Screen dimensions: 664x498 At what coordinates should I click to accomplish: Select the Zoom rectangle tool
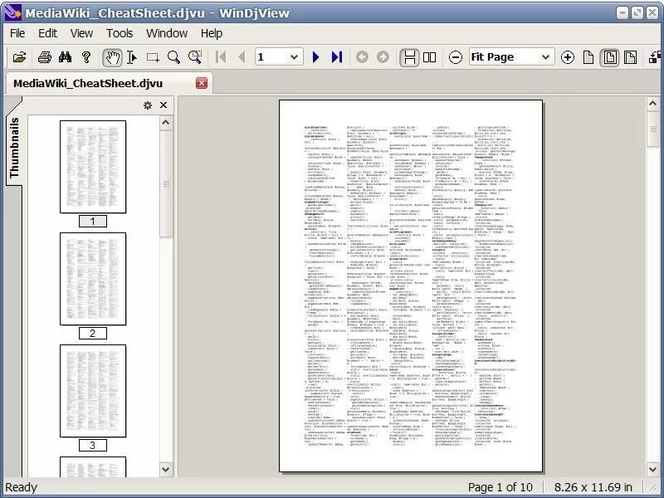click(x=195, y=57)
